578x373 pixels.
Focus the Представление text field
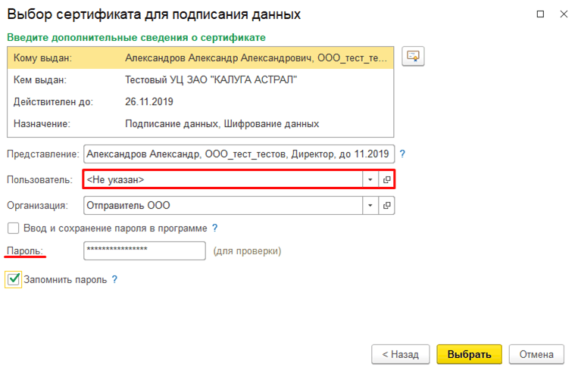pos(239,154)
